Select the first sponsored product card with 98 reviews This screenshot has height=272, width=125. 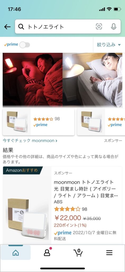coord(39,122)
